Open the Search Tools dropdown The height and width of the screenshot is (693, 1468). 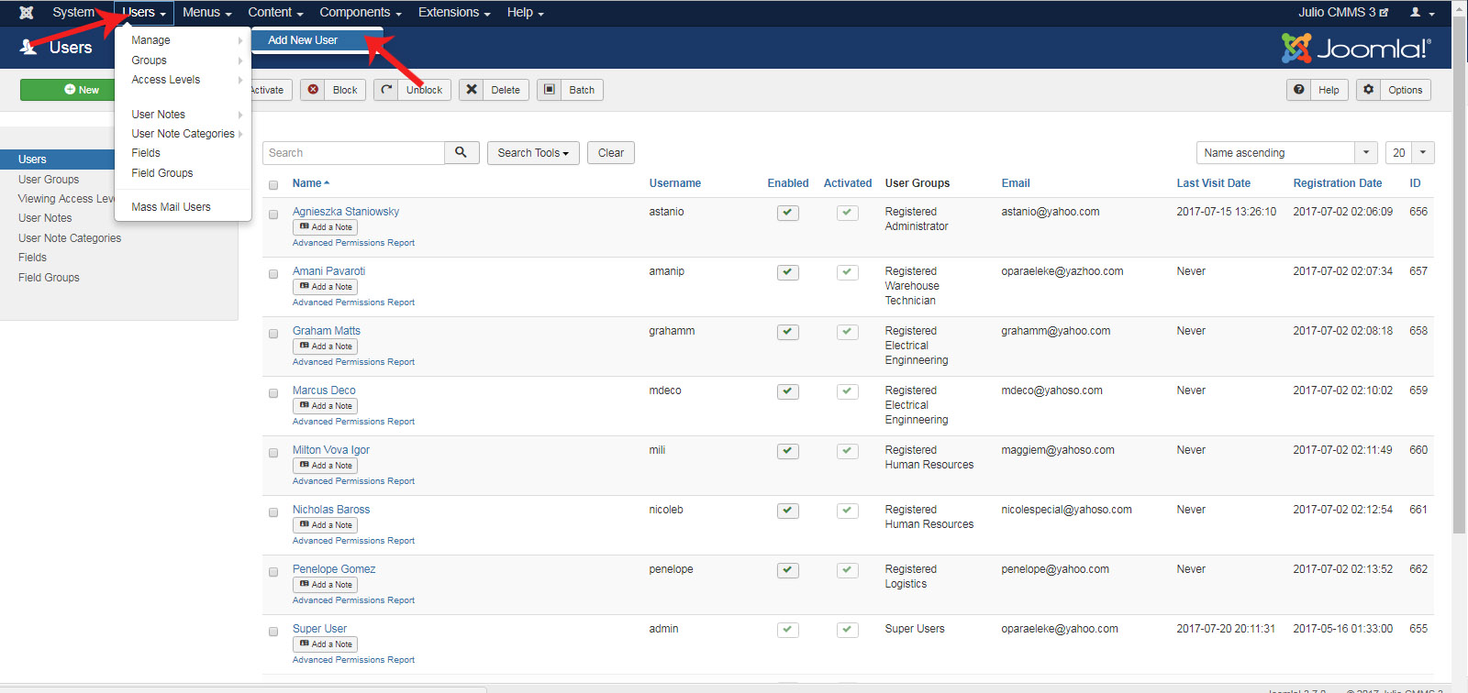click(533, 153)
